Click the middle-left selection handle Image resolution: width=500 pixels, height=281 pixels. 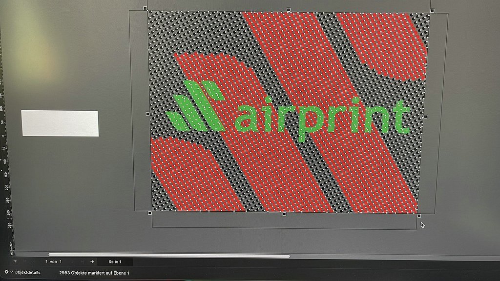point(147,114)
